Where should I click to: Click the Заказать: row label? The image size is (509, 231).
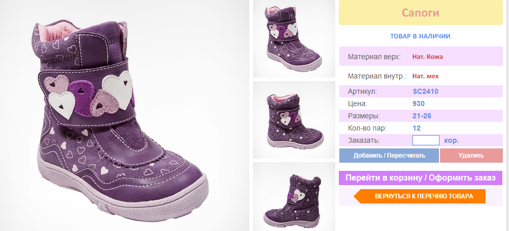(x=363, y=141)
